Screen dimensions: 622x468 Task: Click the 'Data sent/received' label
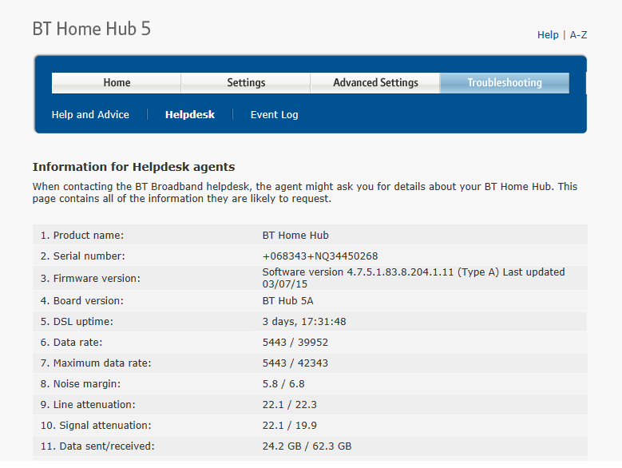coord(97,446)
